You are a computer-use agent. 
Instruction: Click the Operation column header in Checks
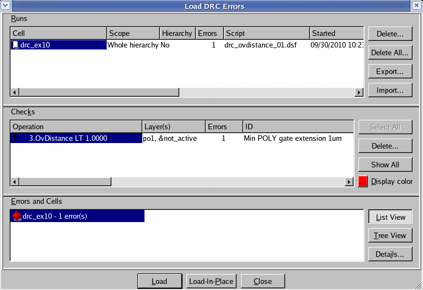tap(76, 127)
